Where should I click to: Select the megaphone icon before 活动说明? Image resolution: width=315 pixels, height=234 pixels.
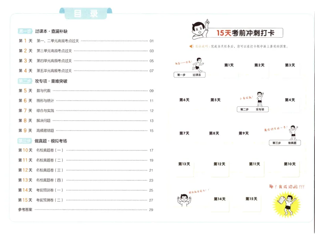coord(191,47)
